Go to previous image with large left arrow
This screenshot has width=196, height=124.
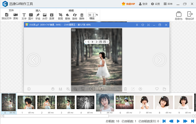coord(34,60)
